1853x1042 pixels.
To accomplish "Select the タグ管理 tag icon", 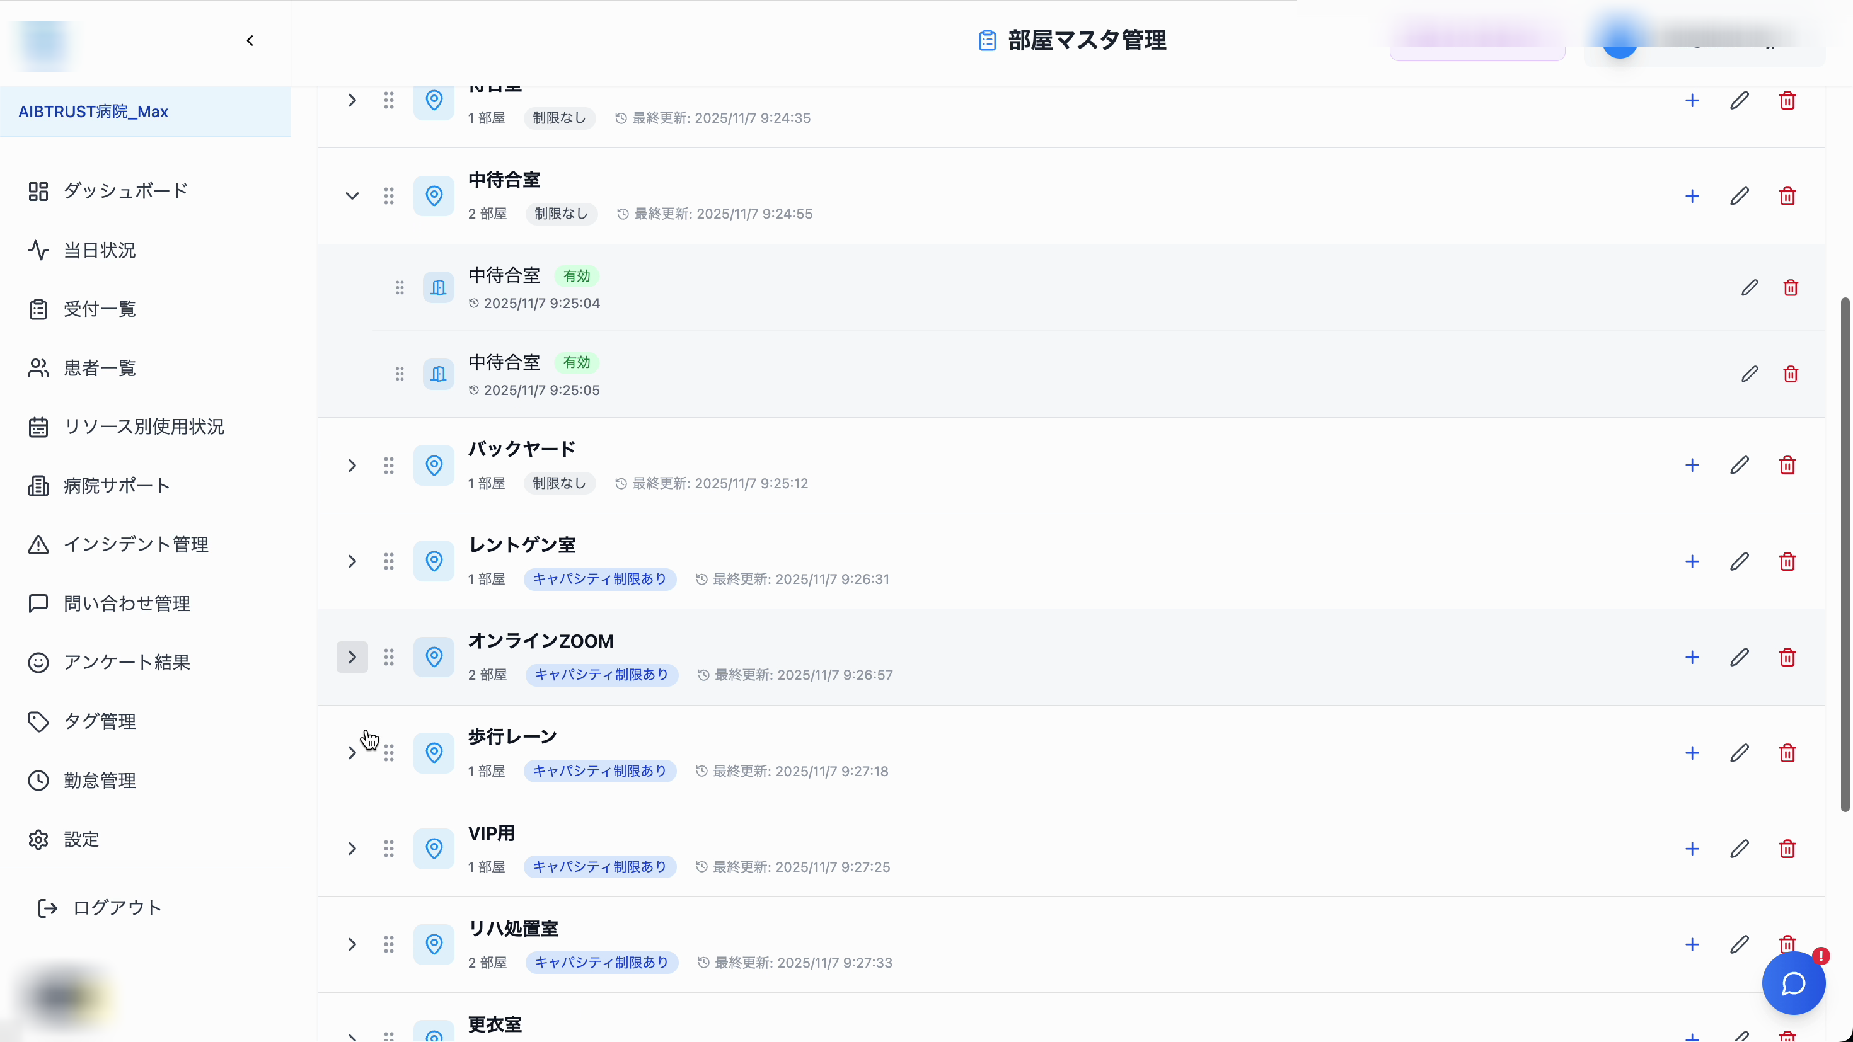I will (38, 721).
